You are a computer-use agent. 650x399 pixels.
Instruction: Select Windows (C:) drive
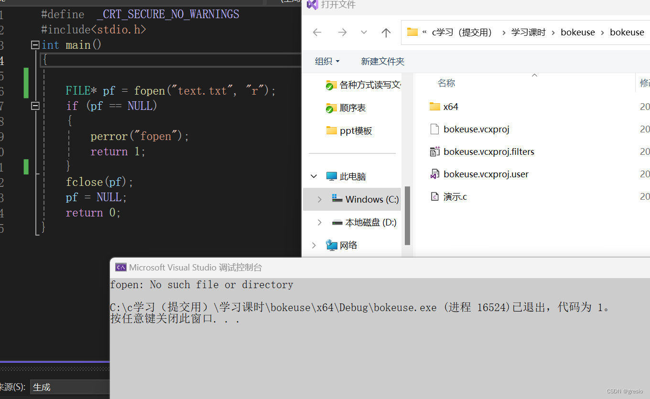[372, 199]
